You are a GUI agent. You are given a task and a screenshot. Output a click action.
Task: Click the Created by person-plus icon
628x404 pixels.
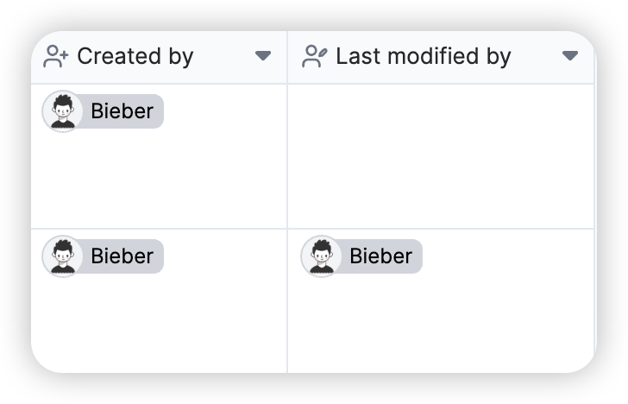[56, 56]
